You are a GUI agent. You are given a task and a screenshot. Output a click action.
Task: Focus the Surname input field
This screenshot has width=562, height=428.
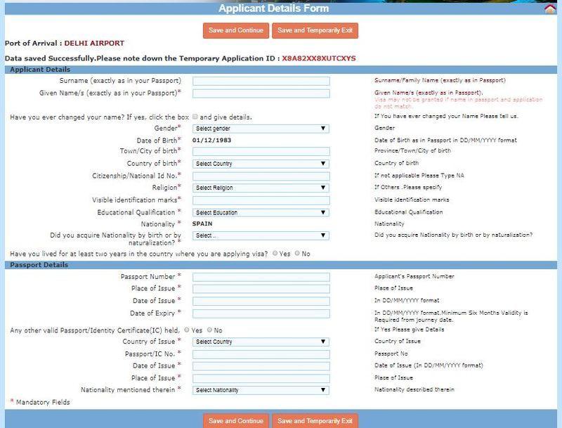pos(261,81)
